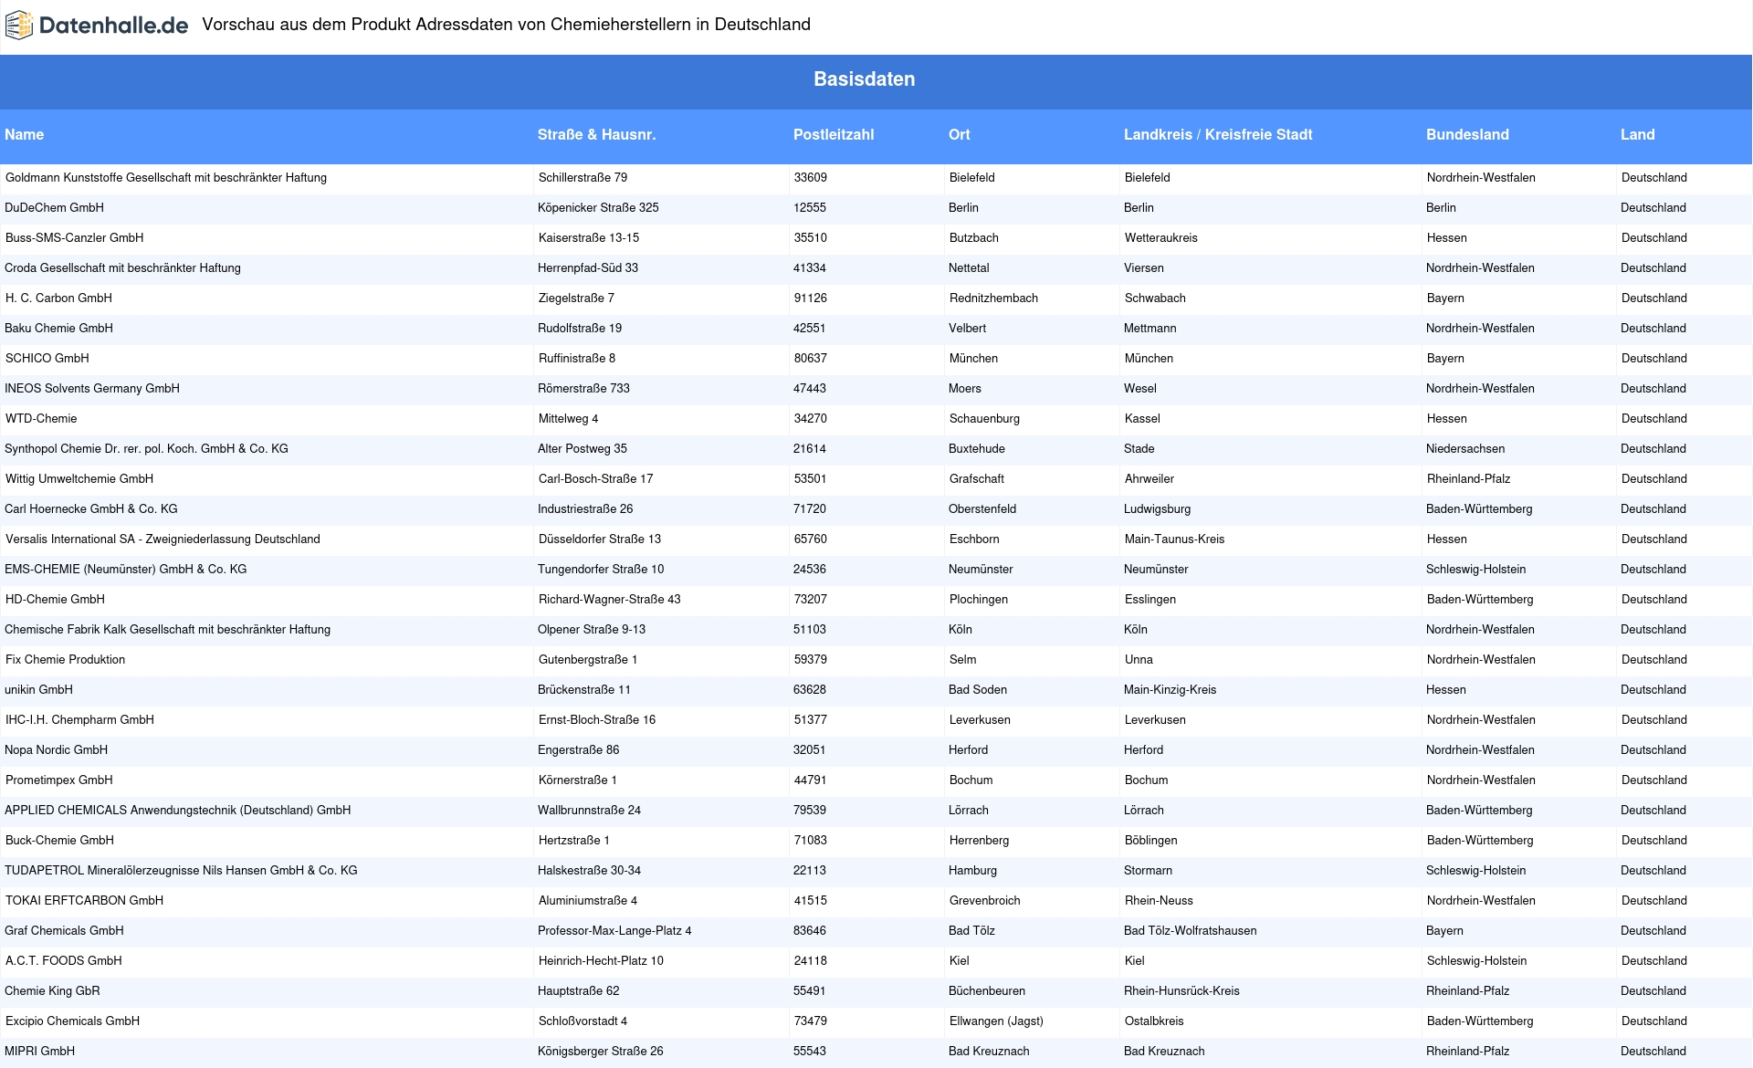Select the Basisdaten section header

pos(864,79)
